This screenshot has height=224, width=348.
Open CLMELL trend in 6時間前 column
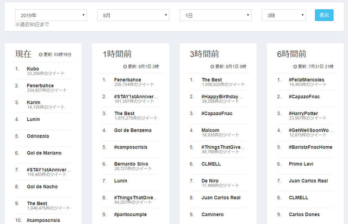(x=299, y=197)
